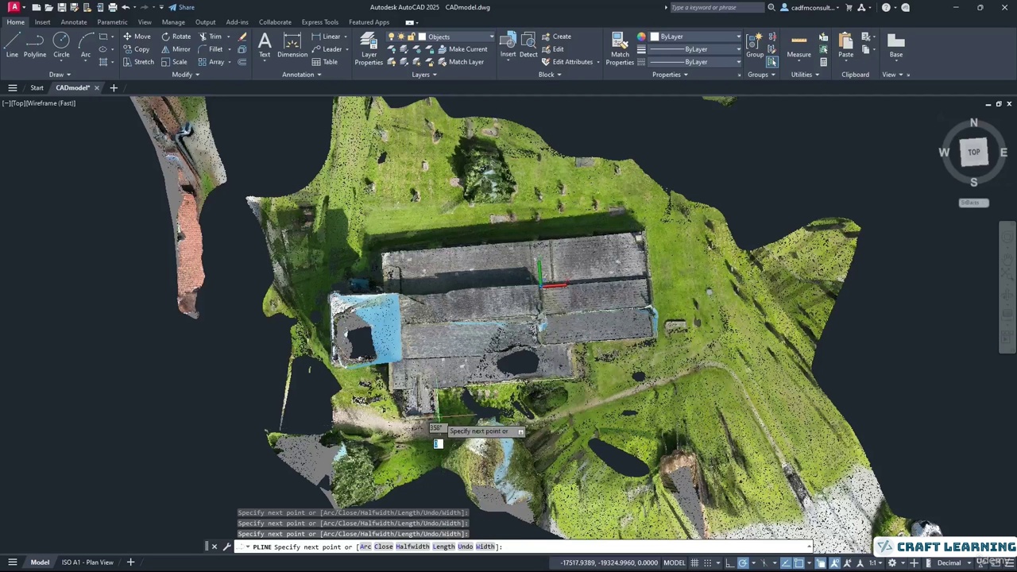This screenshot has width=1017, height=572.
Task: Toggle ortho mode in status bar
Action: (x=729, y=563)
